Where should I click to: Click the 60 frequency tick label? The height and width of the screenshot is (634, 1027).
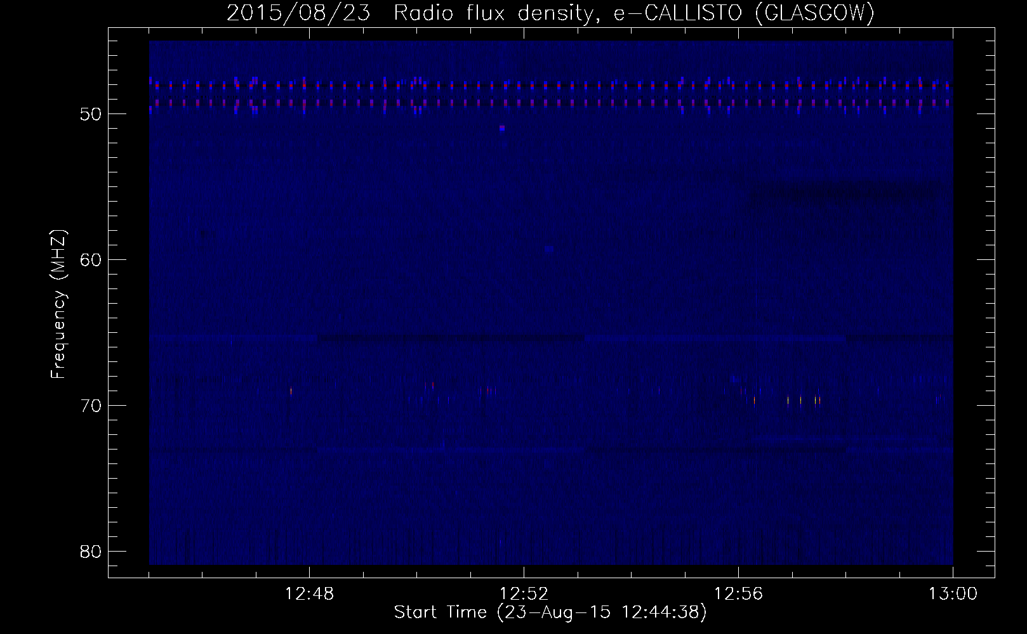[x=91, y=260]
